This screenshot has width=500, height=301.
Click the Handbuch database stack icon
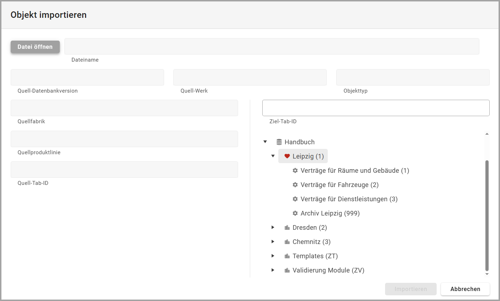279,142
